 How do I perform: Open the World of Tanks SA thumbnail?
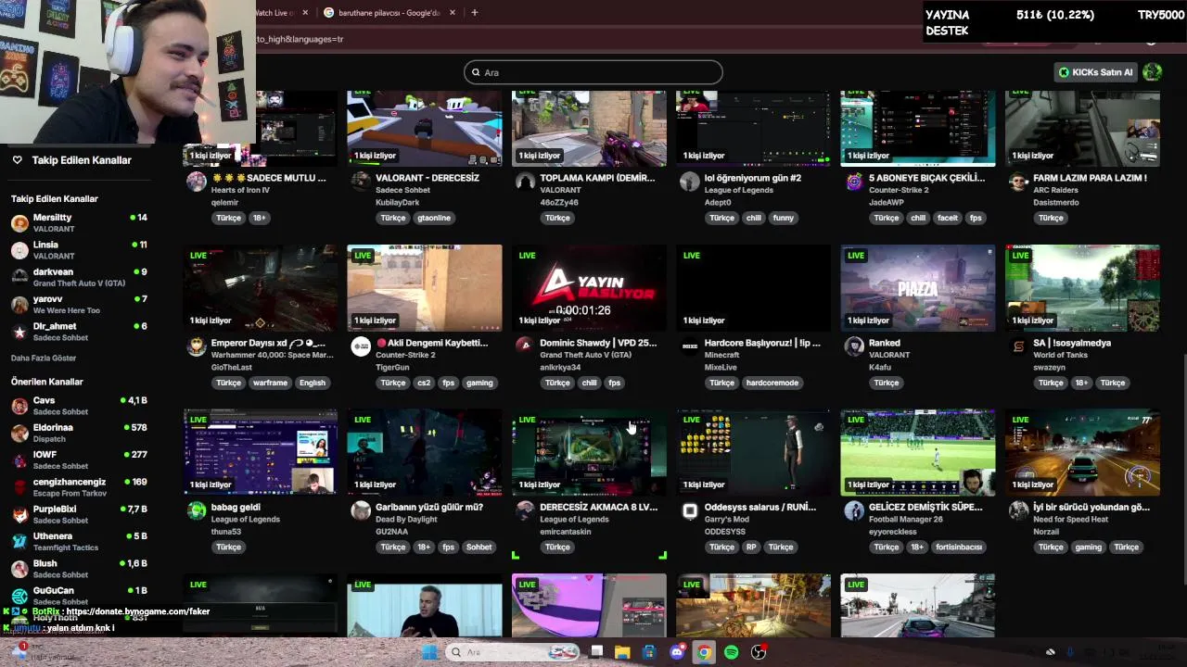coord(1082,288)
